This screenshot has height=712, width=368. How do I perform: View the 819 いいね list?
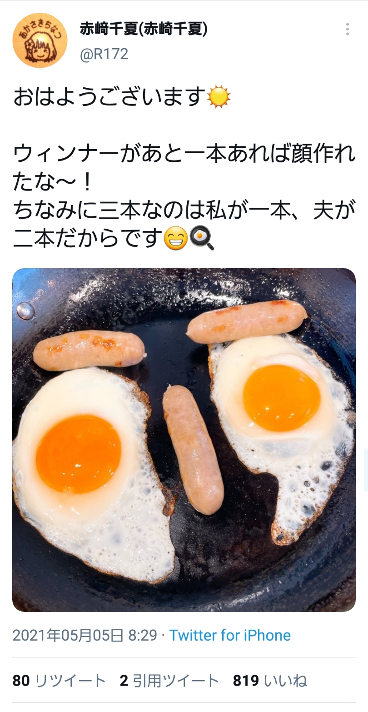pos(270,681)
